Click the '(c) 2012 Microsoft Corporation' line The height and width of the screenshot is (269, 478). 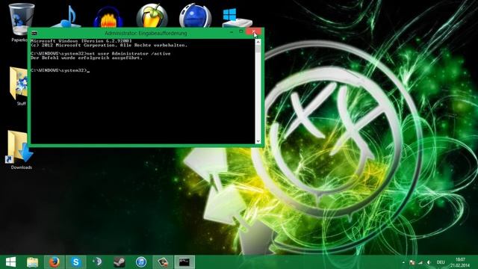109,45
